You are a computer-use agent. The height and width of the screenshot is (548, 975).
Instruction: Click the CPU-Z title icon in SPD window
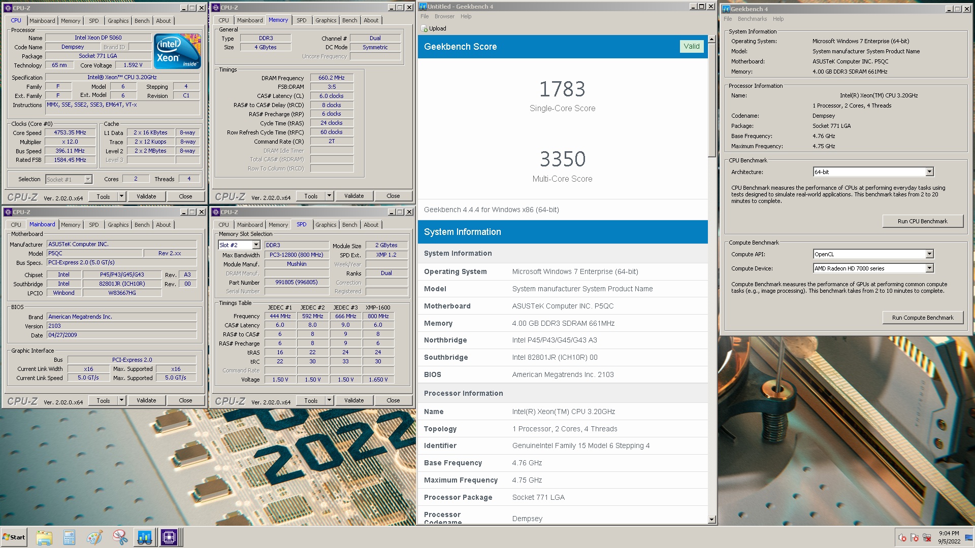216,212
